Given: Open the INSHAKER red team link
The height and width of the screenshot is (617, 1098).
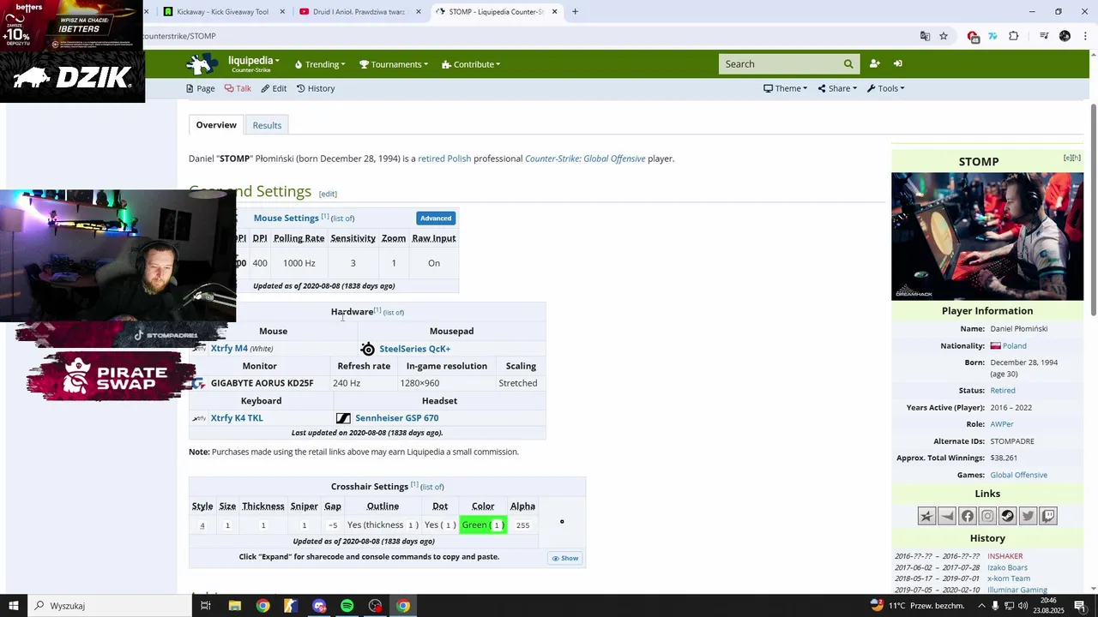Looking at the screenshot, I should [1005, 556].
